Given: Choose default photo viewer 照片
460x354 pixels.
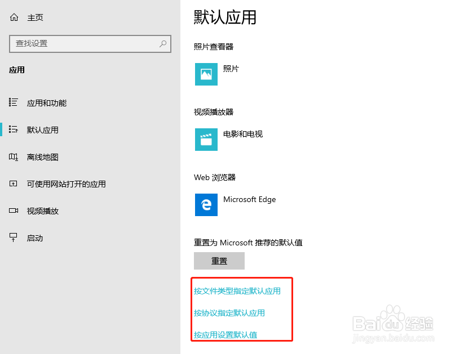Looking at the screenshot, I should coord(231,69).
